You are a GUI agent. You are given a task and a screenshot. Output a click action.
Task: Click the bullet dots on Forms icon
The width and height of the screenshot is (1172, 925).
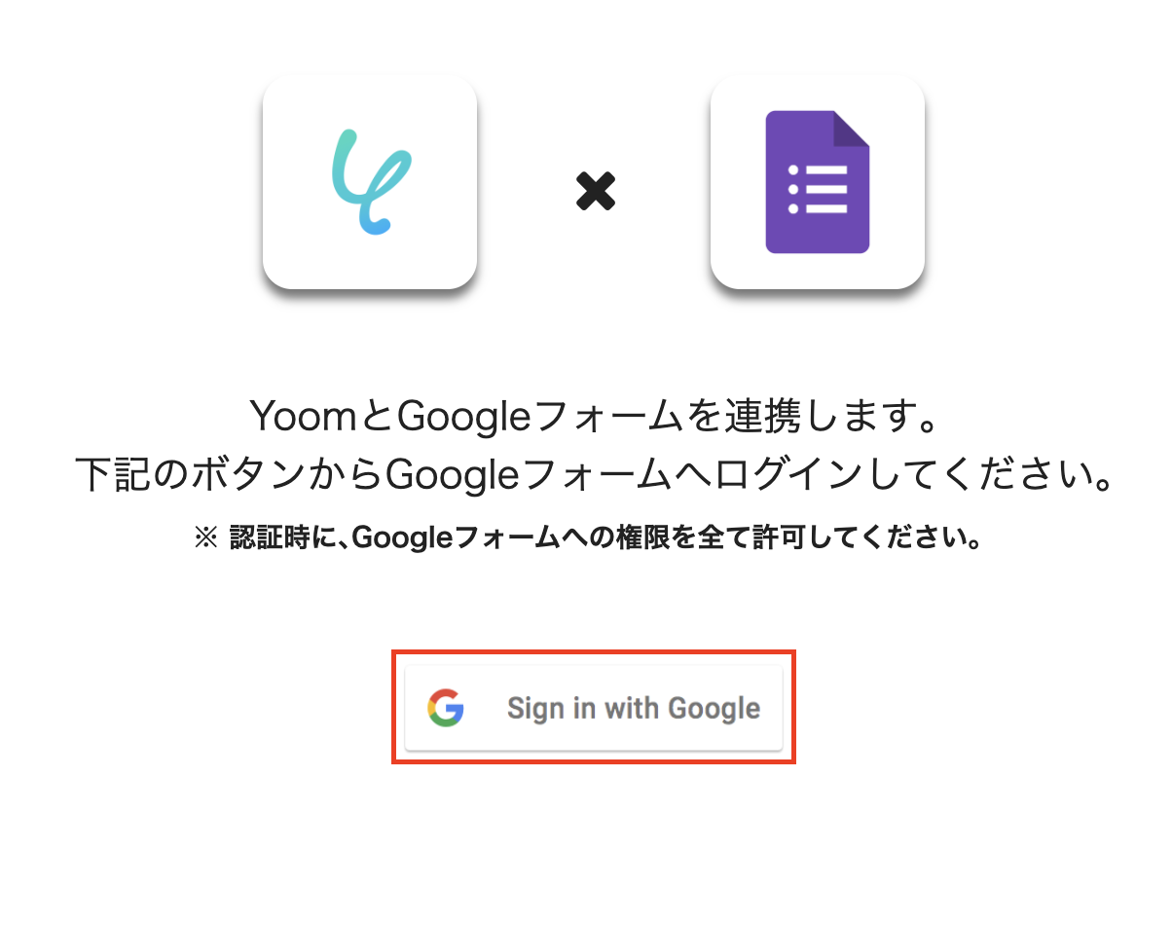point(793,189)
